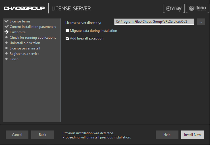Cancel the installation
Viewport: 210px width, 145px height.
tap(17, 135)
